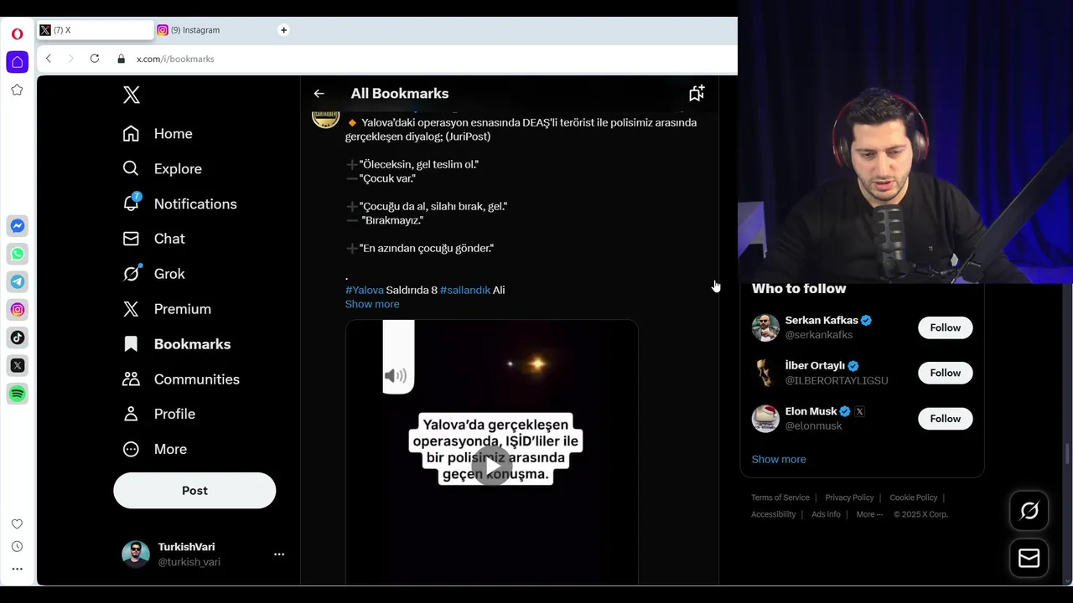This screenshot has height=603, width=1073.
Task: Open Opera sidebar three-dot settings
Action: (17, 569)
